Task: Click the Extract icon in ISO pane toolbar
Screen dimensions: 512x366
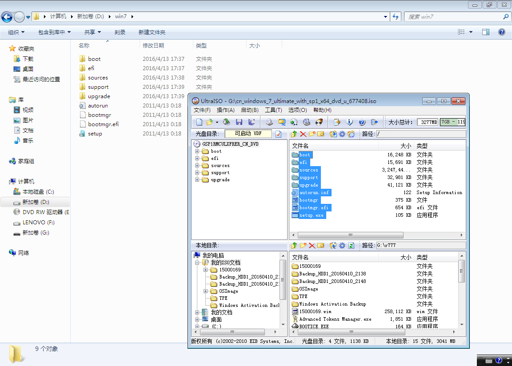Action: pos(333,134)
